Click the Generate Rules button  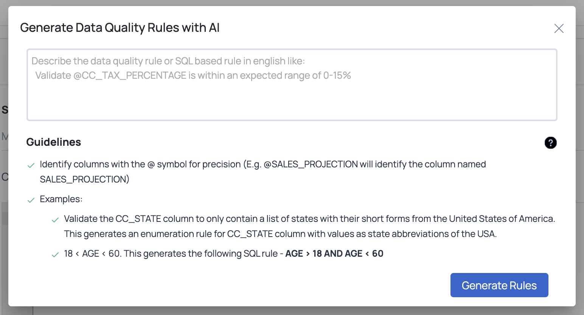click(499, 285)
